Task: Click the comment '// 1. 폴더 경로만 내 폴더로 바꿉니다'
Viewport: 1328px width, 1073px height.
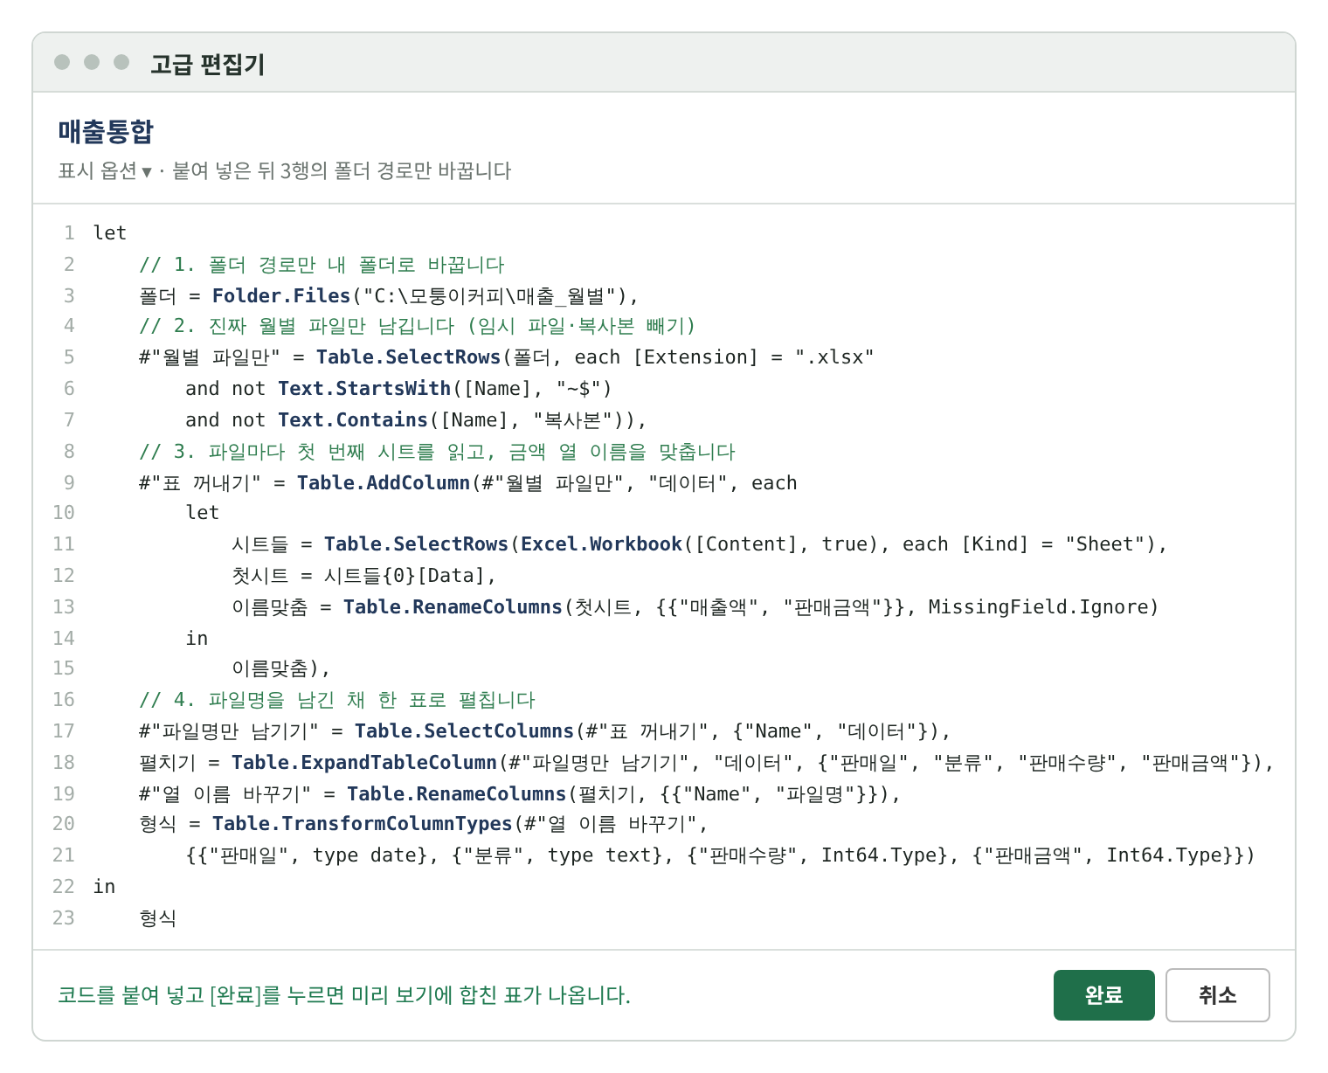Action: click(x=322, y=265)
